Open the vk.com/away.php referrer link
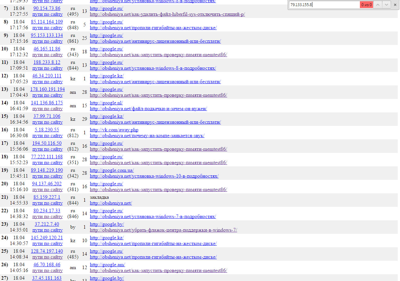 (x=114, y=130)
